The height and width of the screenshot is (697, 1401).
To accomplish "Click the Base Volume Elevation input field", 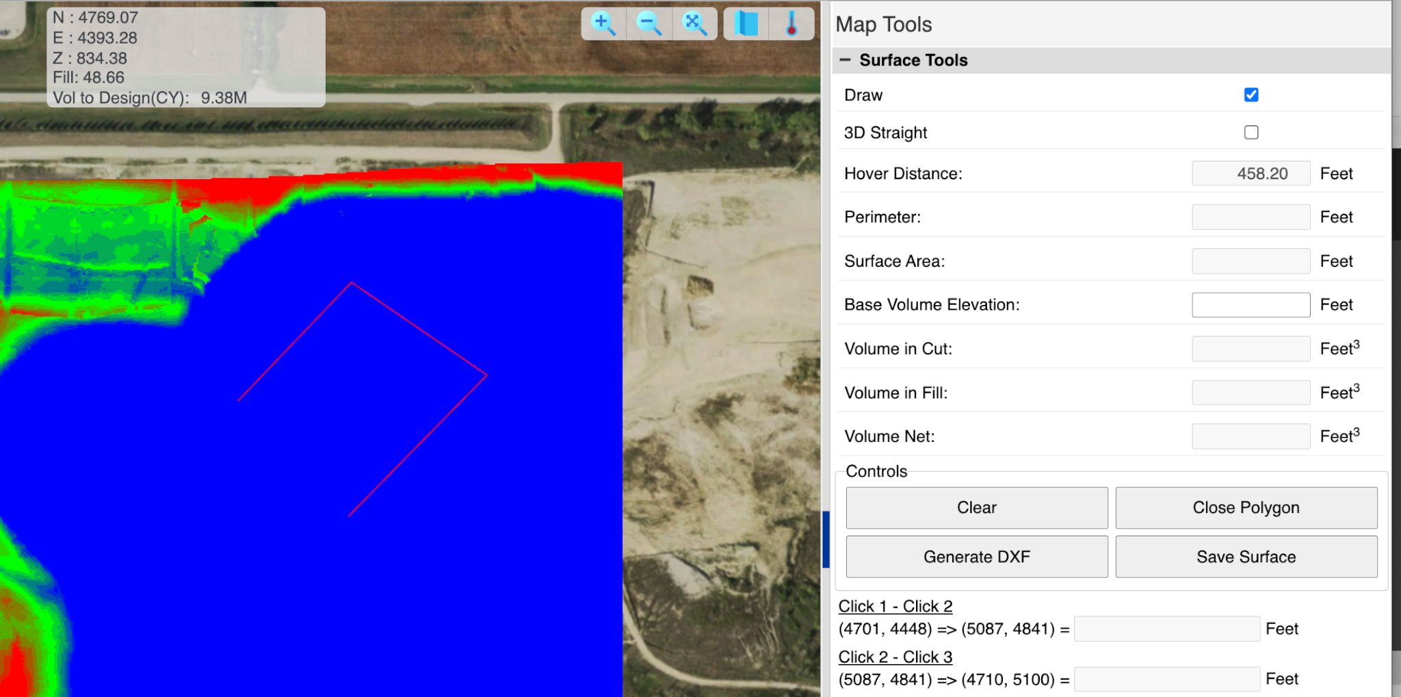I will (x=1251, y=305).
